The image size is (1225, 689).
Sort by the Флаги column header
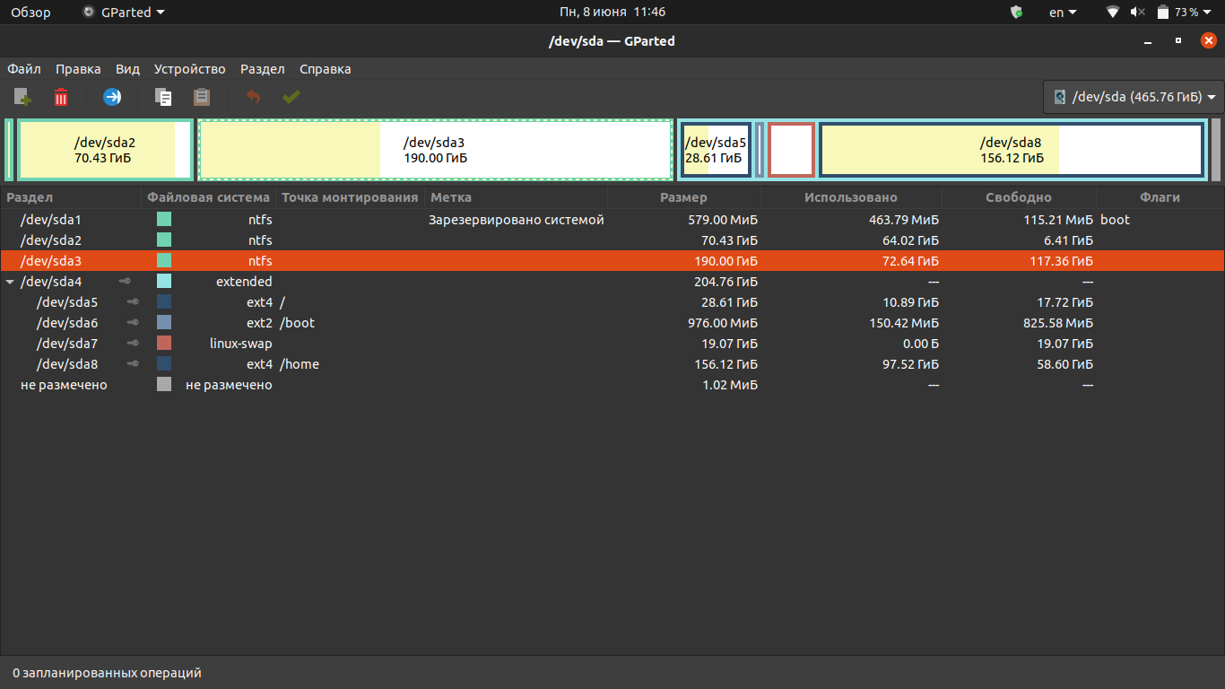click(x=1160, y=197)
